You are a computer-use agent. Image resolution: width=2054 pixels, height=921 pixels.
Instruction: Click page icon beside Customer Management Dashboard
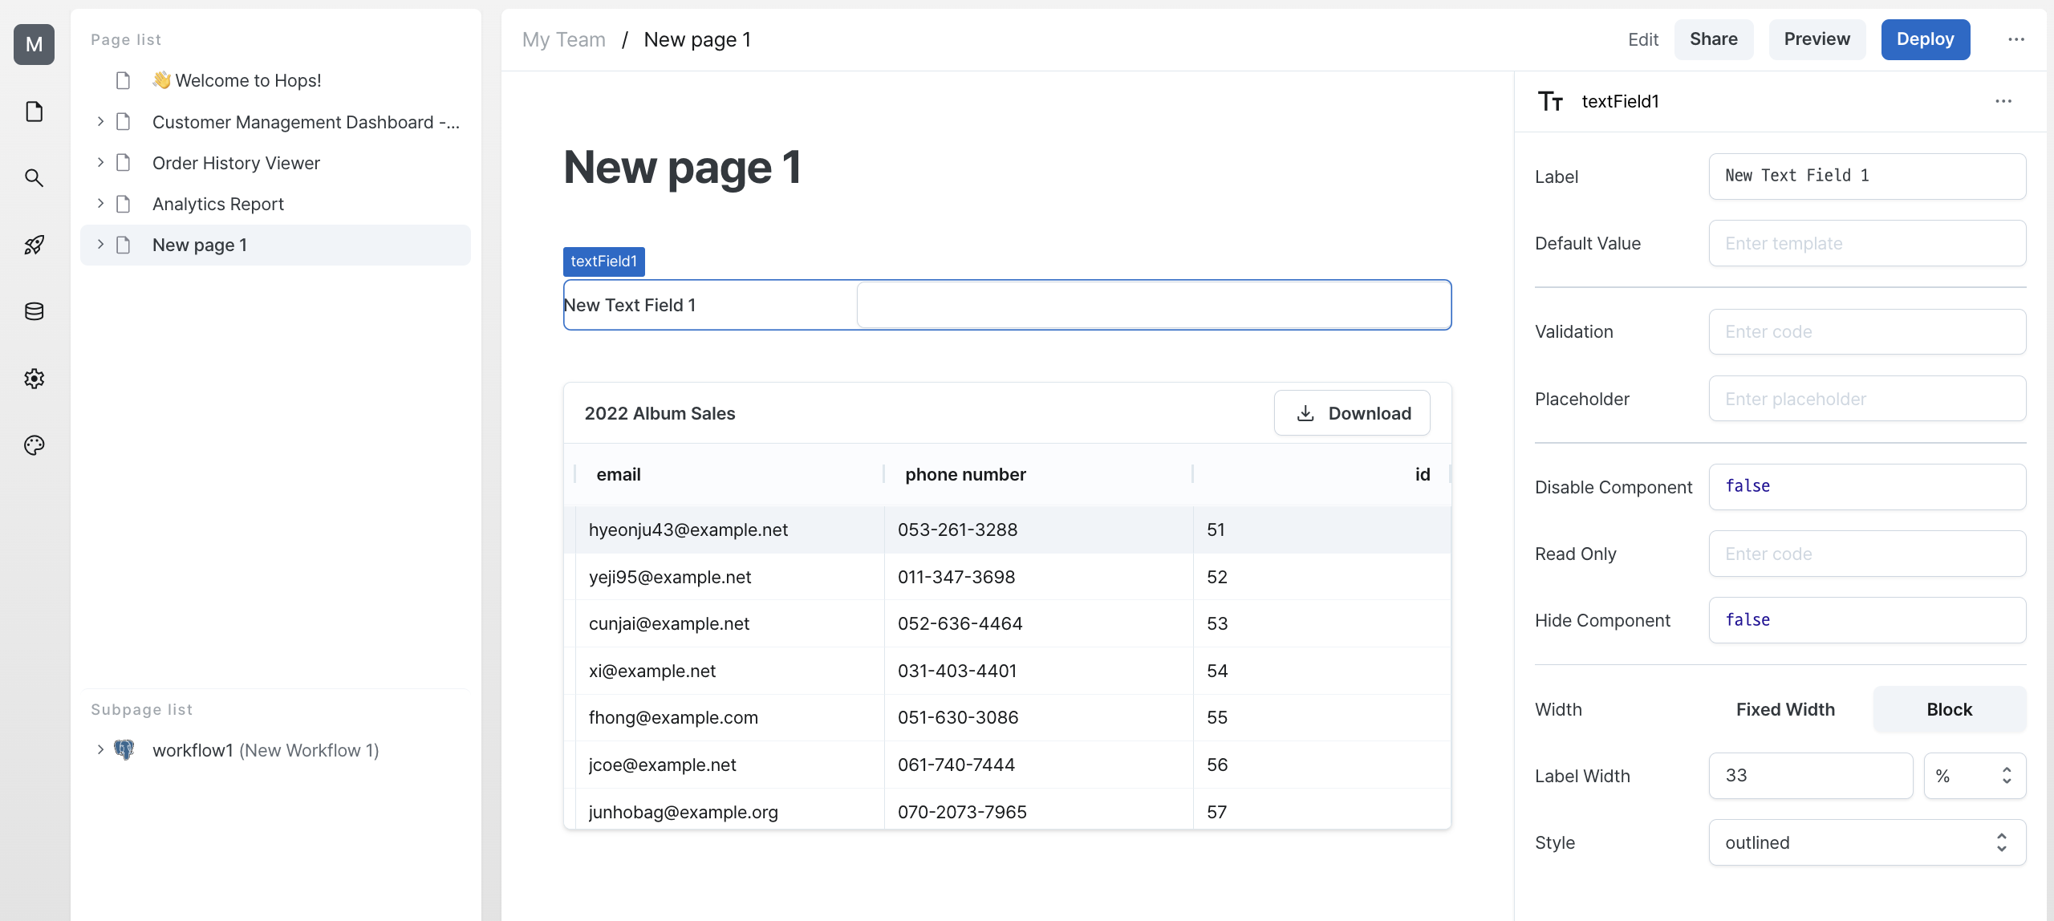[x=123, y=122]
